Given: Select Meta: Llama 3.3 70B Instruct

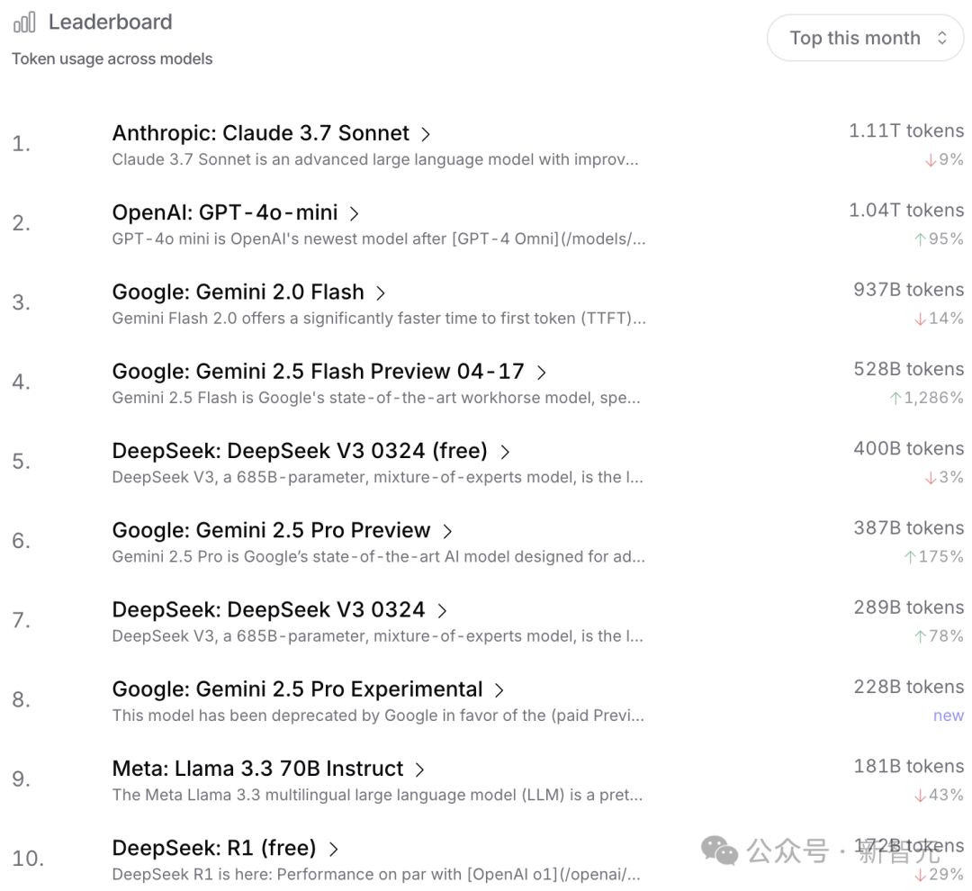Looking at the screenshot, I should 258,769.
